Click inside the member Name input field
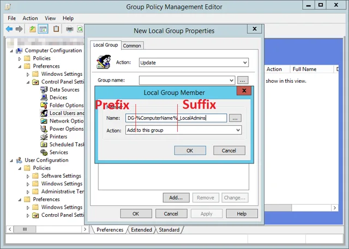The width and height of the screenshot is (349, 249). tap(176, 118)
